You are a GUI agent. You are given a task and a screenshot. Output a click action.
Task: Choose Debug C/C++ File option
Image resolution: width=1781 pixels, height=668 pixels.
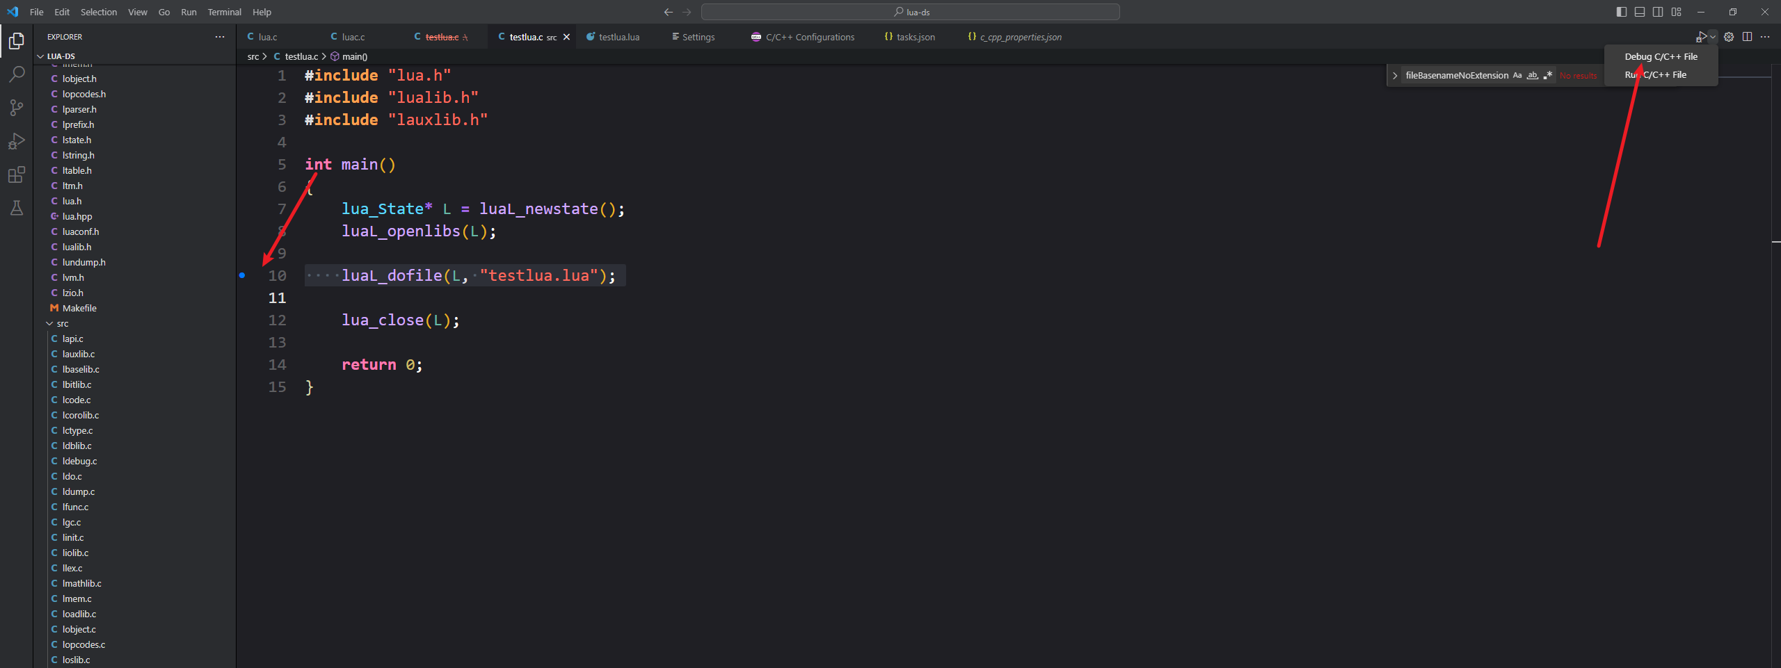(1661, 57)
